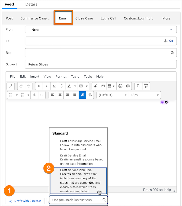Click the background color icon
This screenshot has height=206, width=182.
[81, 86]
